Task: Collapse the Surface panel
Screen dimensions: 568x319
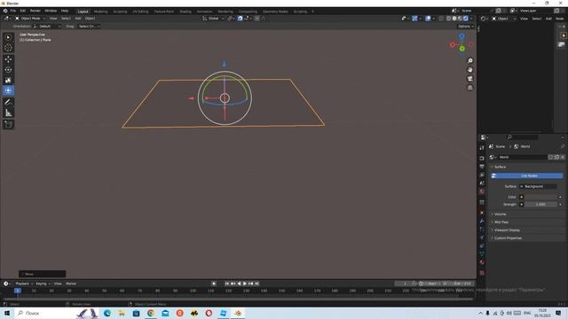Action: [527, 167]
